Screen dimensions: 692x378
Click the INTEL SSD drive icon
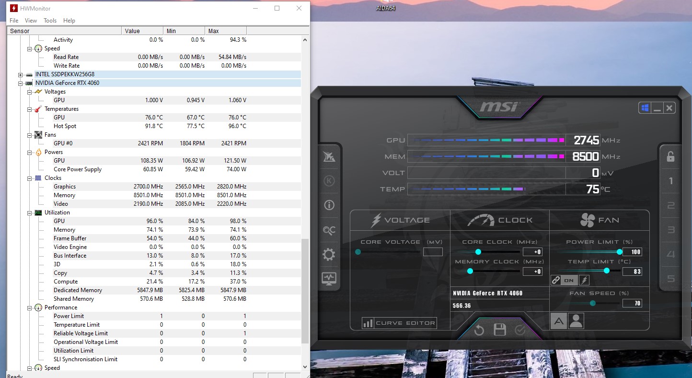[29, 74]
